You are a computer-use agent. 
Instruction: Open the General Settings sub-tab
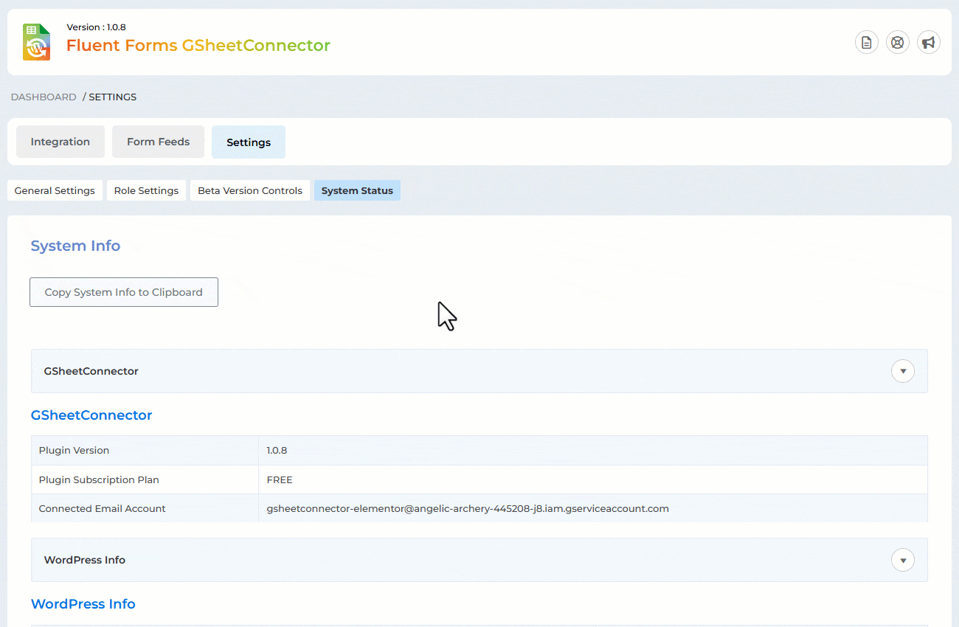[x=55, y=190]
